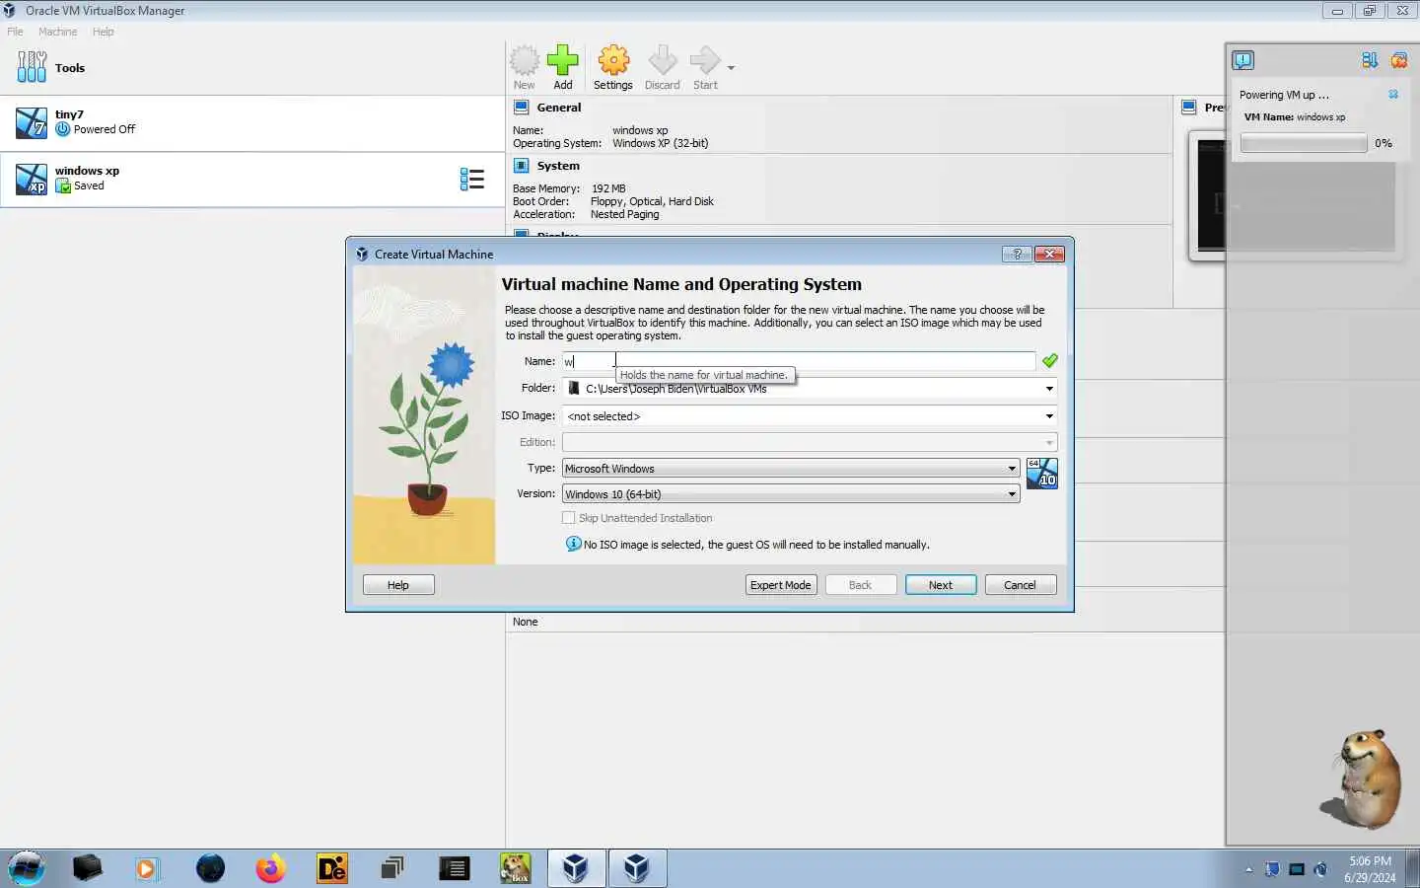Click the Powering VM up progress bar
This screenshot has height=888, width=1420.
pyautogui.click(x=1304, y=143)
